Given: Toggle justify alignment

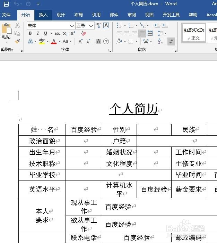Looking at the screenshot, I should [x=142, y=33].
